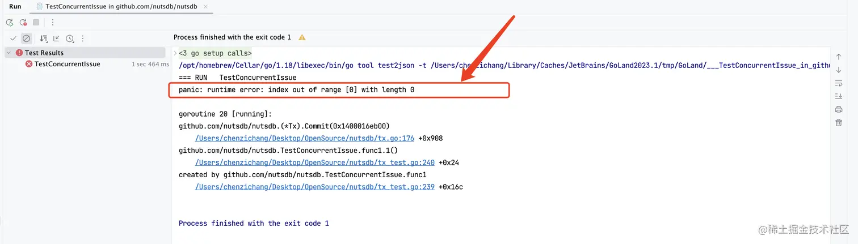Click the yellow warning icon beside exit code
Image resolution: width=858 pixels, height=244 pixels.
pyautogui.click(x=302, y=37)
